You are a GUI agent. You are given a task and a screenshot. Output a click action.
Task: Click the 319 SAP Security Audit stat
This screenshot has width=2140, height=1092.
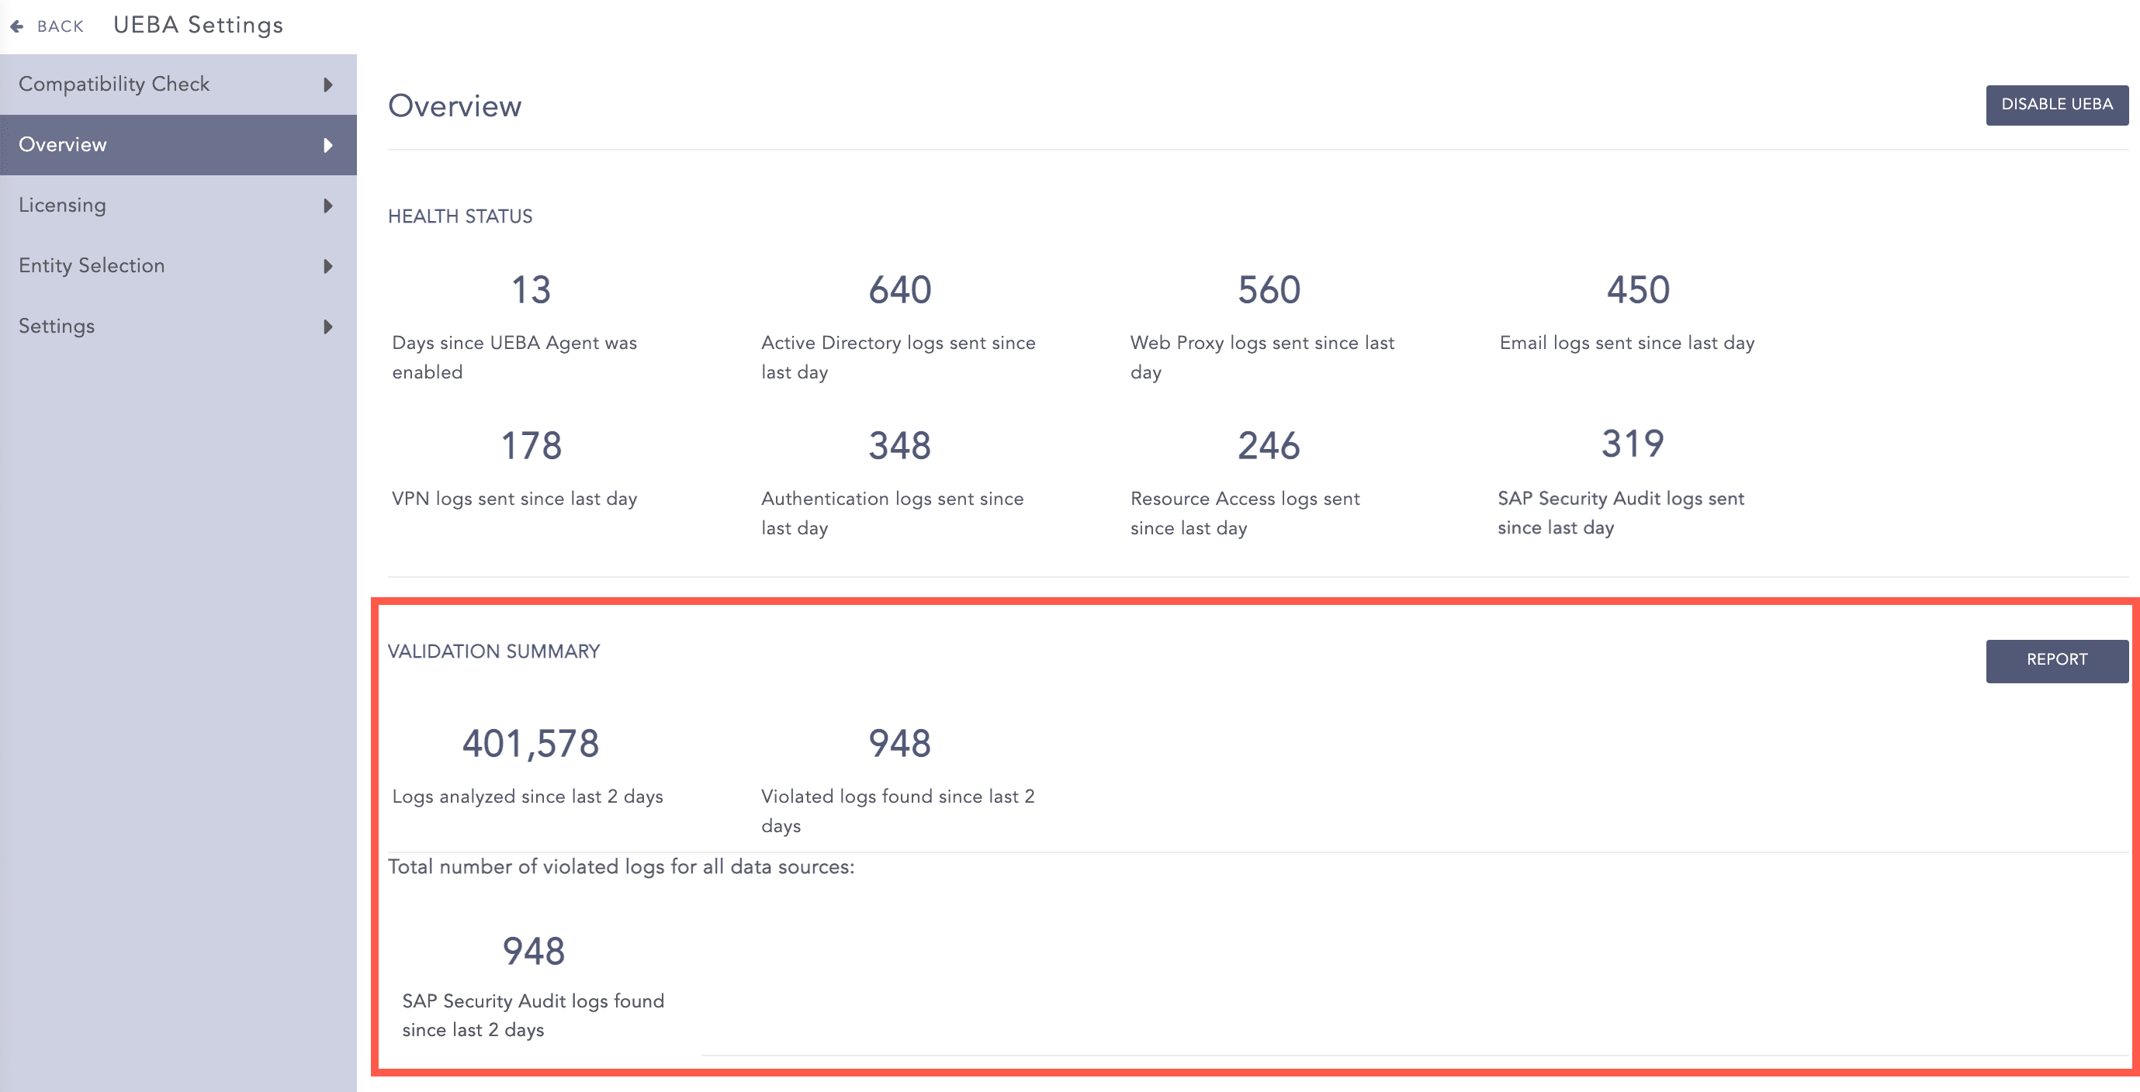click(1633, 444)
